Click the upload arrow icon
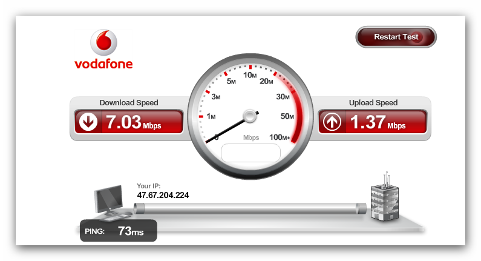 pos(332,122)
